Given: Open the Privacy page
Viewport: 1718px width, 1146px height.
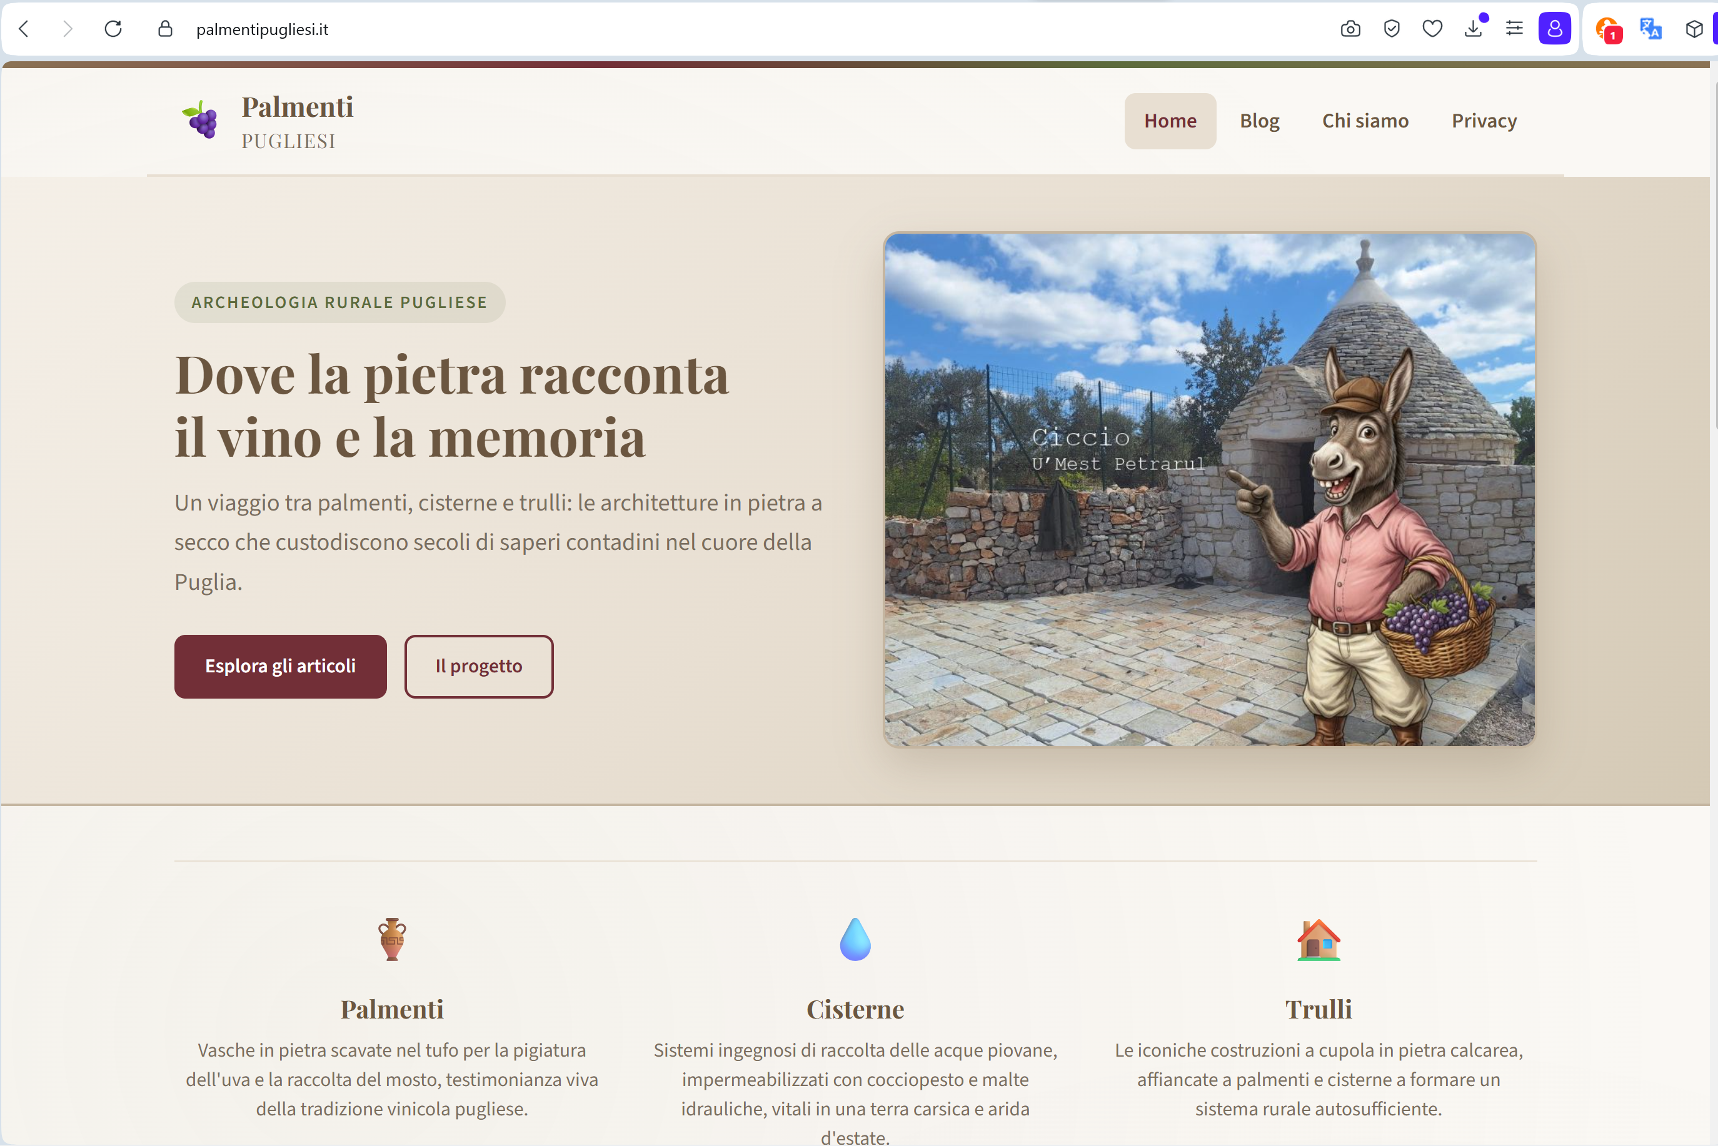Looking at the screenshot, I should 1484,121.
